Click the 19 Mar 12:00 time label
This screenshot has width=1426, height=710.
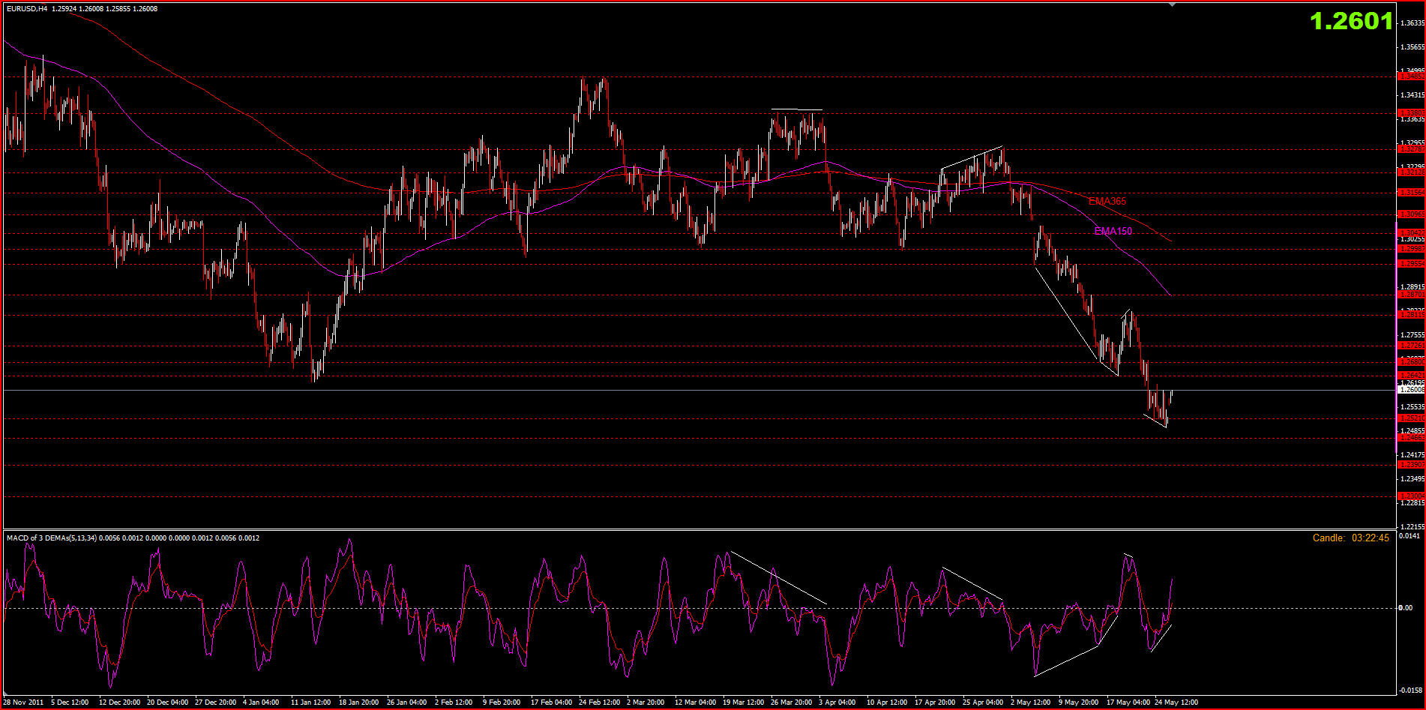coord(743,703)
